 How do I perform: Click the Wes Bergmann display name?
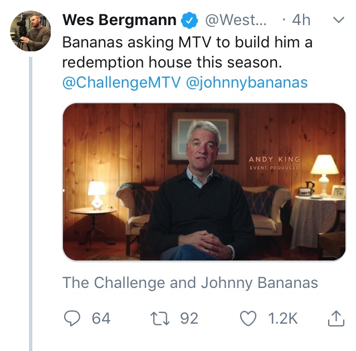coord(119,20)
